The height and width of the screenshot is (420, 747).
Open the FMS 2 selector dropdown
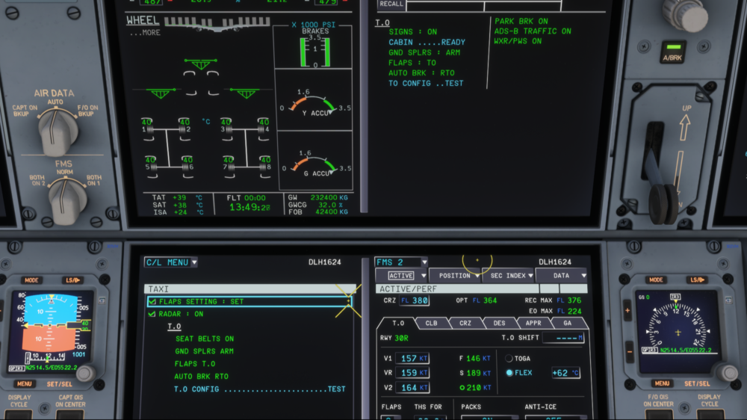click(x=401, y=262)
